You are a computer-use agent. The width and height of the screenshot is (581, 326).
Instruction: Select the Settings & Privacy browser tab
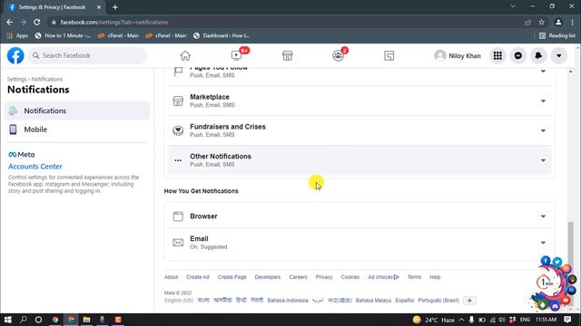pos(54,7)
